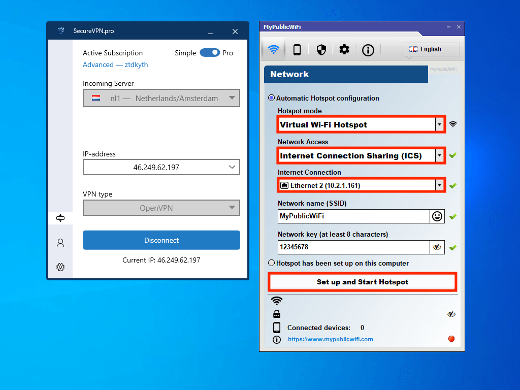This screenshot has width=520, height=390.
Task: Close the MyPublicWiFi window
Action: click(x=459, y=27)
